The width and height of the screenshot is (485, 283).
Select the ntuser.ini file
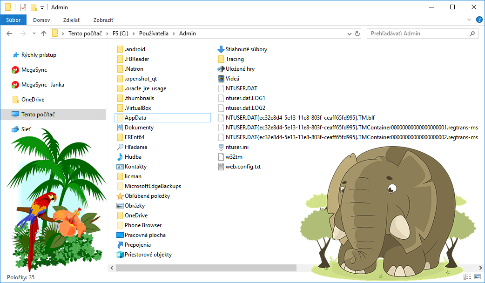[237, 147]
